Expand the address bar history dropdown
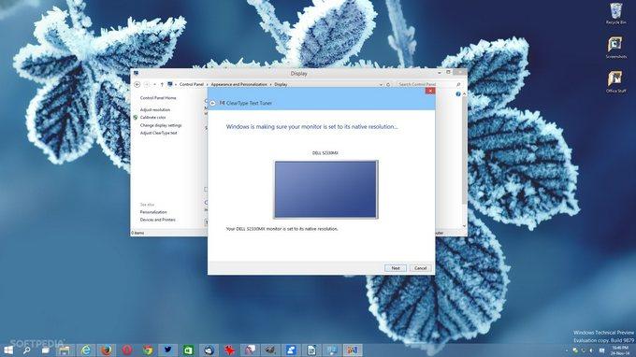The height and width of the screenshot is (357, 636). 381,84
